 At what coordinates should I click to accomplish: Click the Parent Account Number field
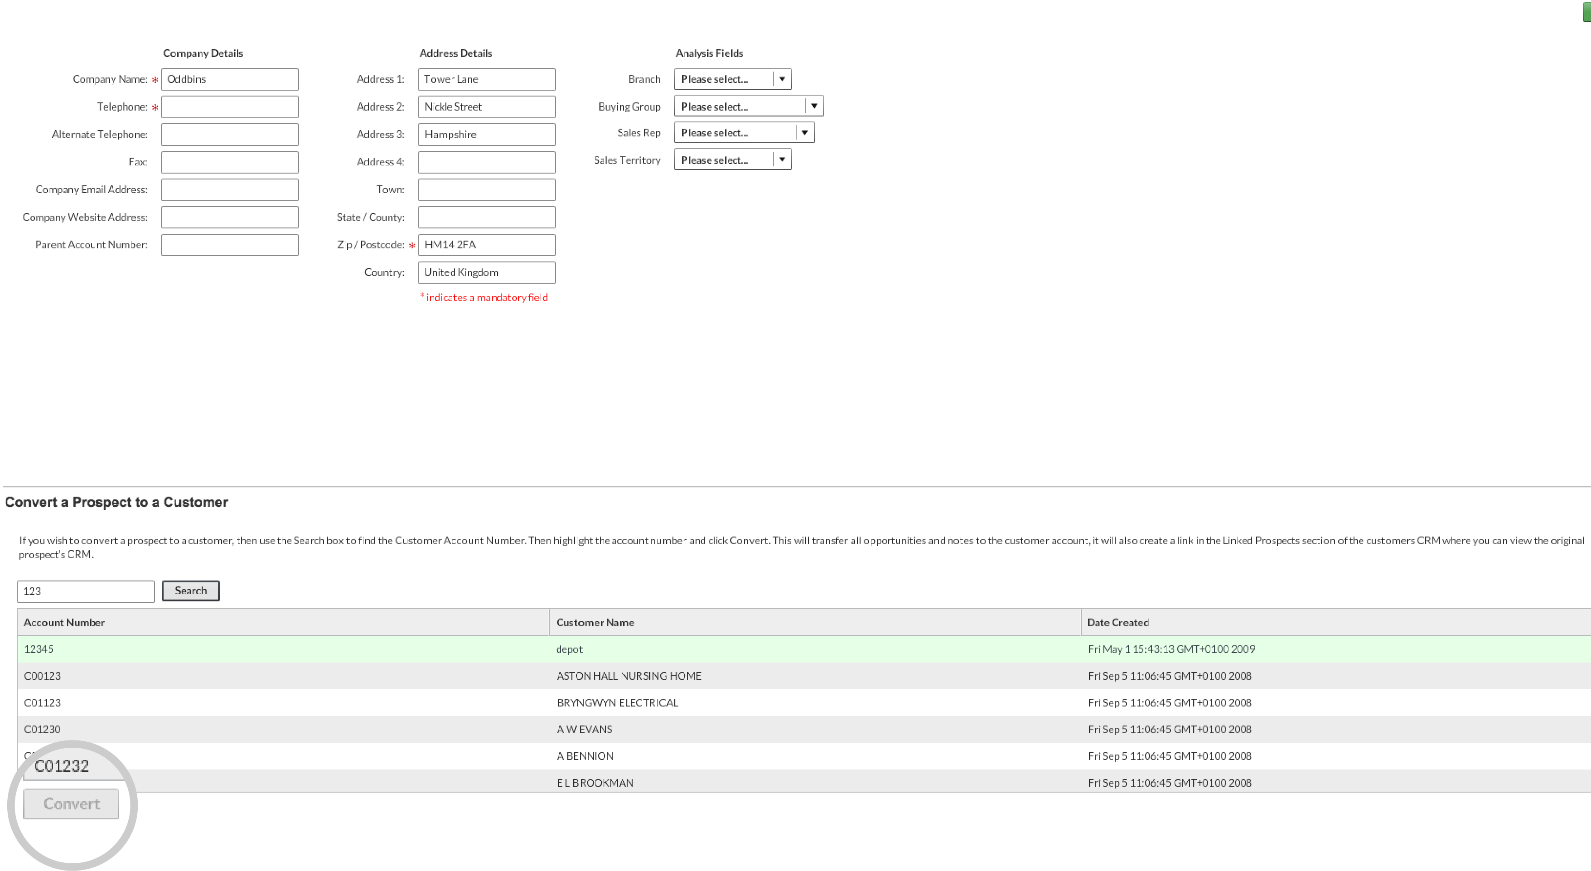230,245
